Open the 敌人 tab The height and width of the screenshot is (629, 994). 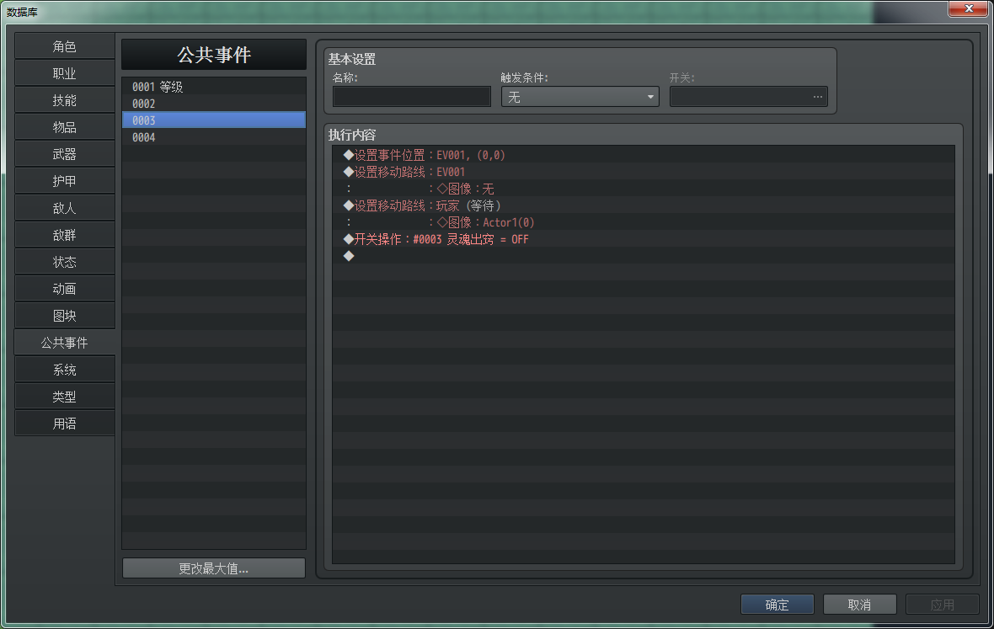[x=64, y=208]
